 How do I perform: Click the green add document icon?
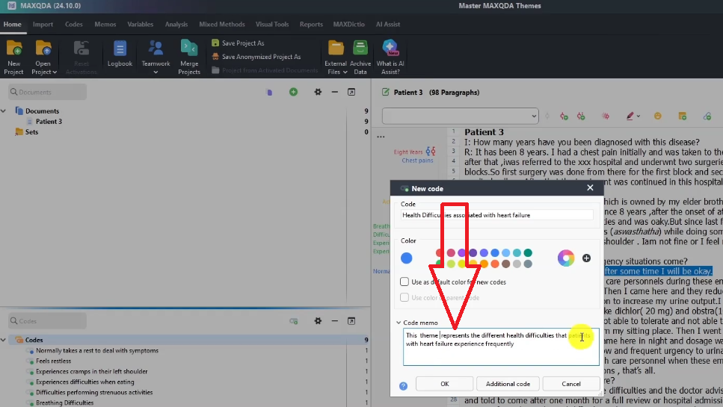click(293, 92)
